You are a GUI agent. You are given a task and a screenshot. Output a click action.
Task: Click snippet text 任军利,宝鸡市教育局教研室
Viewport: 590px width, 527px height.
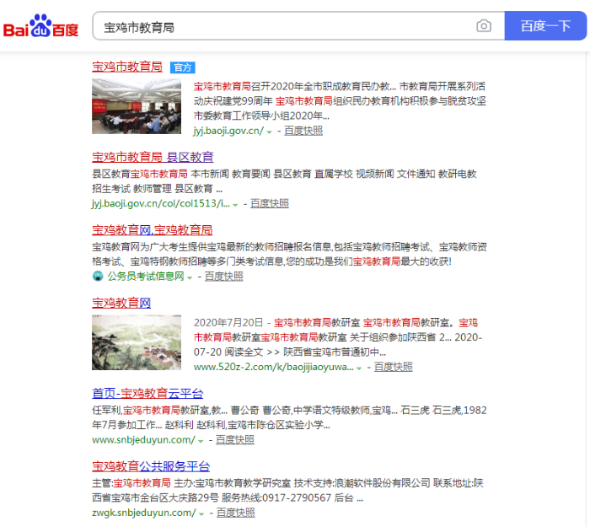tap(151, 411)
